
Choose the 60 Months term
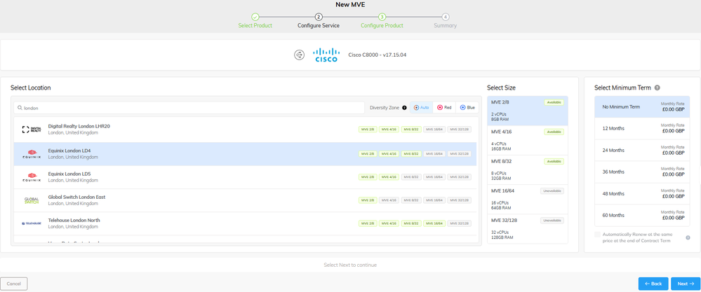641,216
